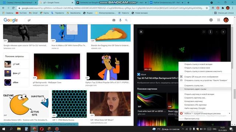236x132 pixels.
Task: Click the browser address bar
Action: click(x=112, y=8)
